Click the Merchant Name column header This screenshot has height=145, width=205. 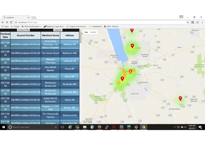tap(50, 36)
